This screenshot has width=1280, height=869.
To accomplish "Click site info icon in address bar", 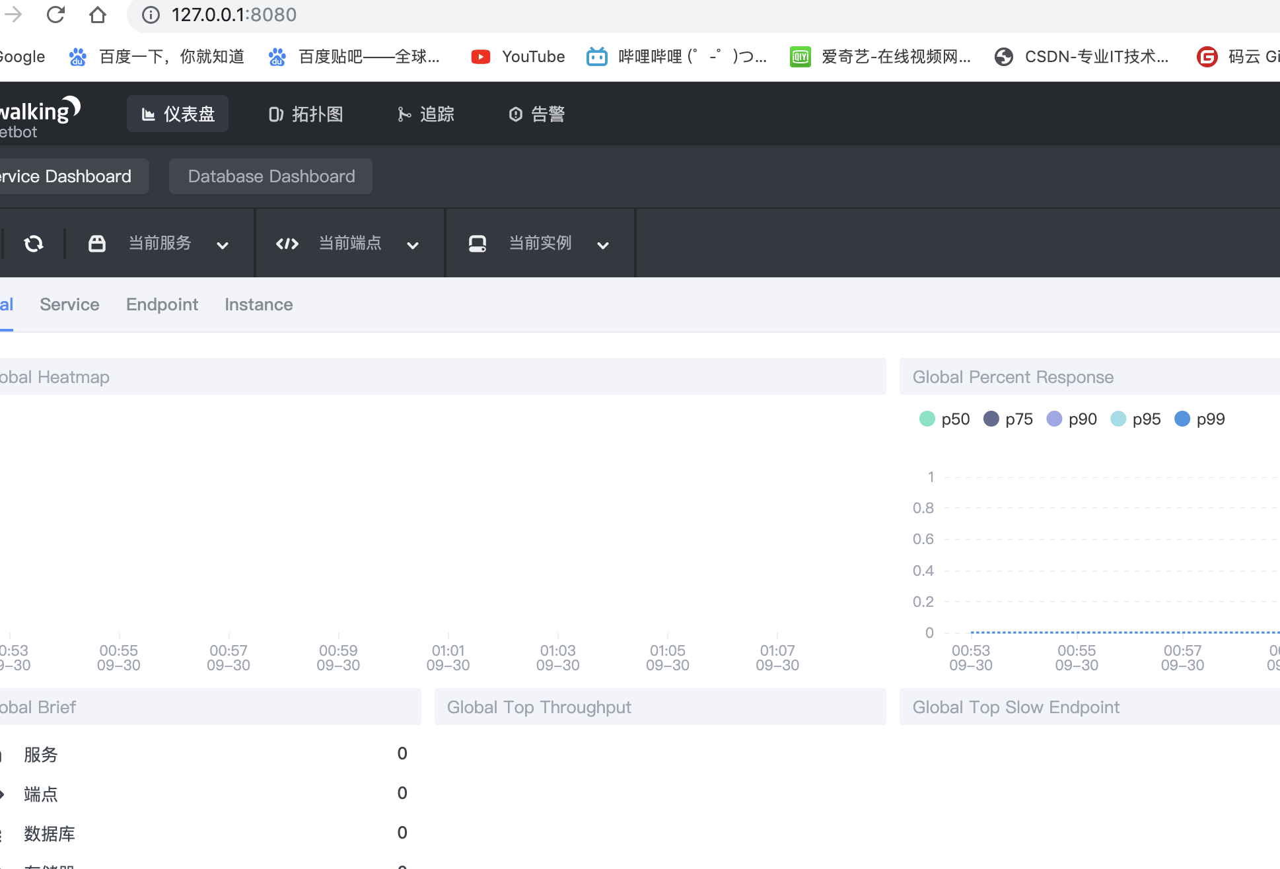I will pyautogui.click(x=151, y=15).
